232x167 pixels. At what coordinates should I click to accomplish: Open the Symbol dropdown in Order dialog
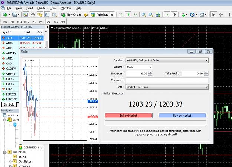pos(167,60)
